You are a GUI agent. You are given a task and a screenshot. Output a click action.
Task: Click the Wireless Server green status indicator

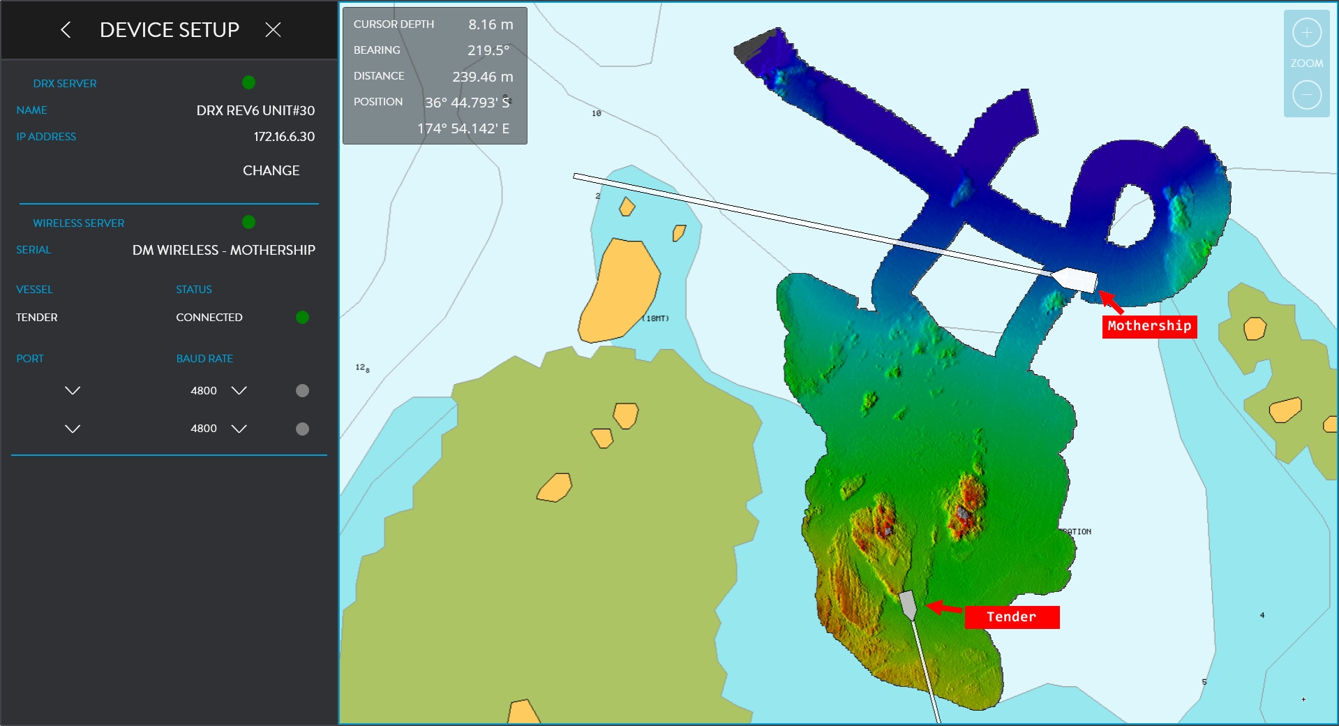pyautogui.click(x=248, y=222)
